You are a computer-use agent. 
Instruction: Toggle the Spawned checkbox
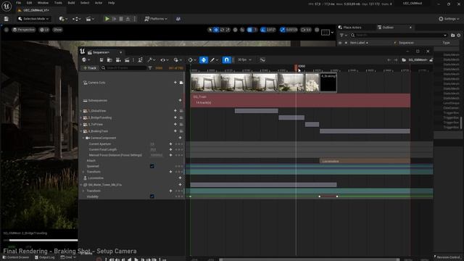[x=152, y=166]
